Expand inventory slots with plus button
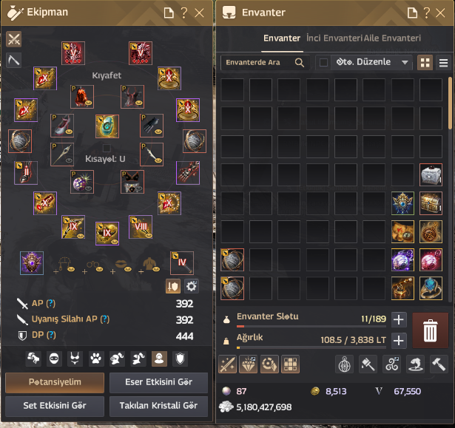Screen dimensions: 455x428 [399, 319]
